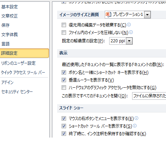Enable 復元用の編集データを破棄する checkbox
The image size is (166, 141).
[x=64, y=25]
